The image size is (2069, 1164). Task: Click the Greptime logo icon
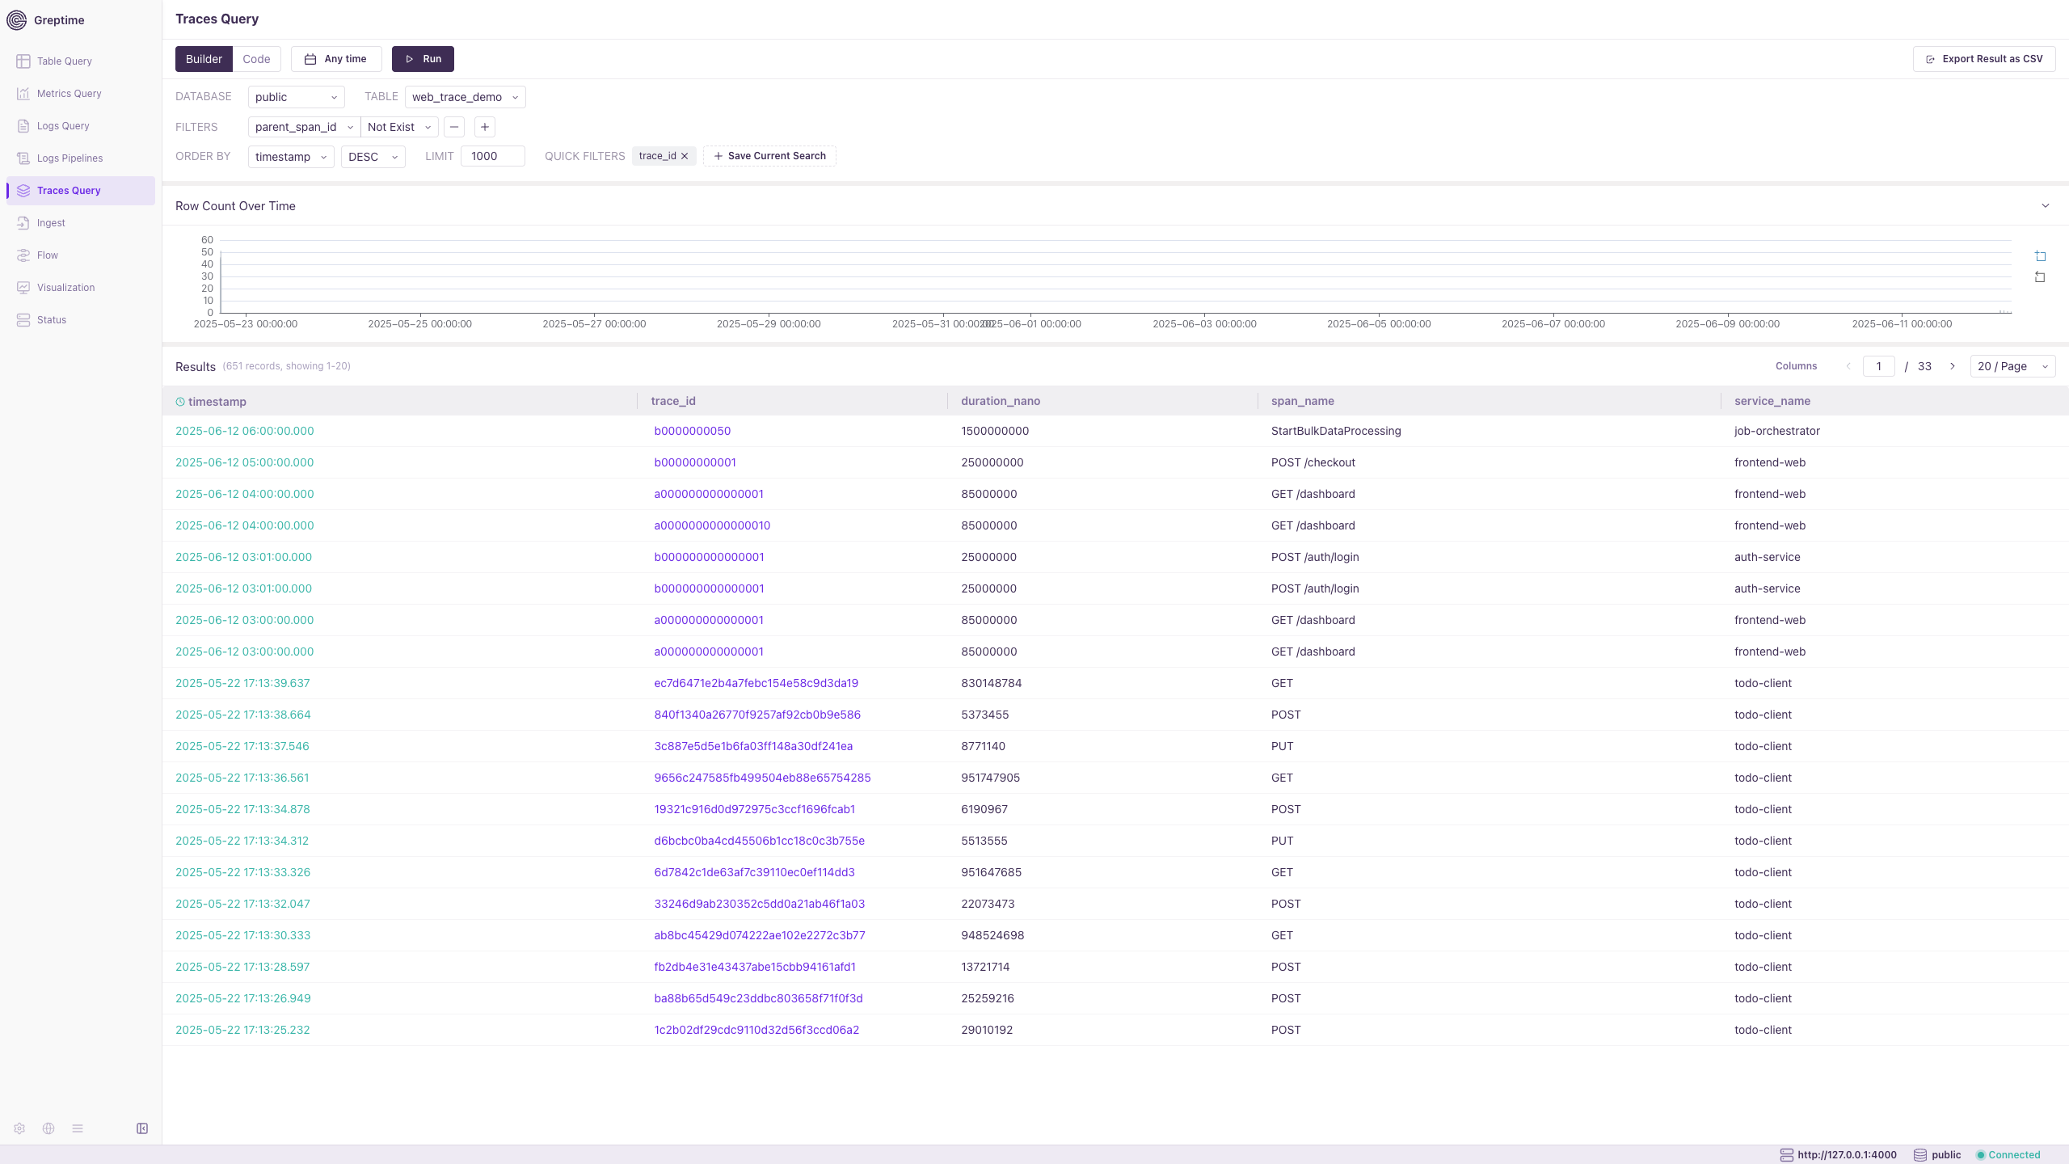pyautogui.click(x=16, y=20)
